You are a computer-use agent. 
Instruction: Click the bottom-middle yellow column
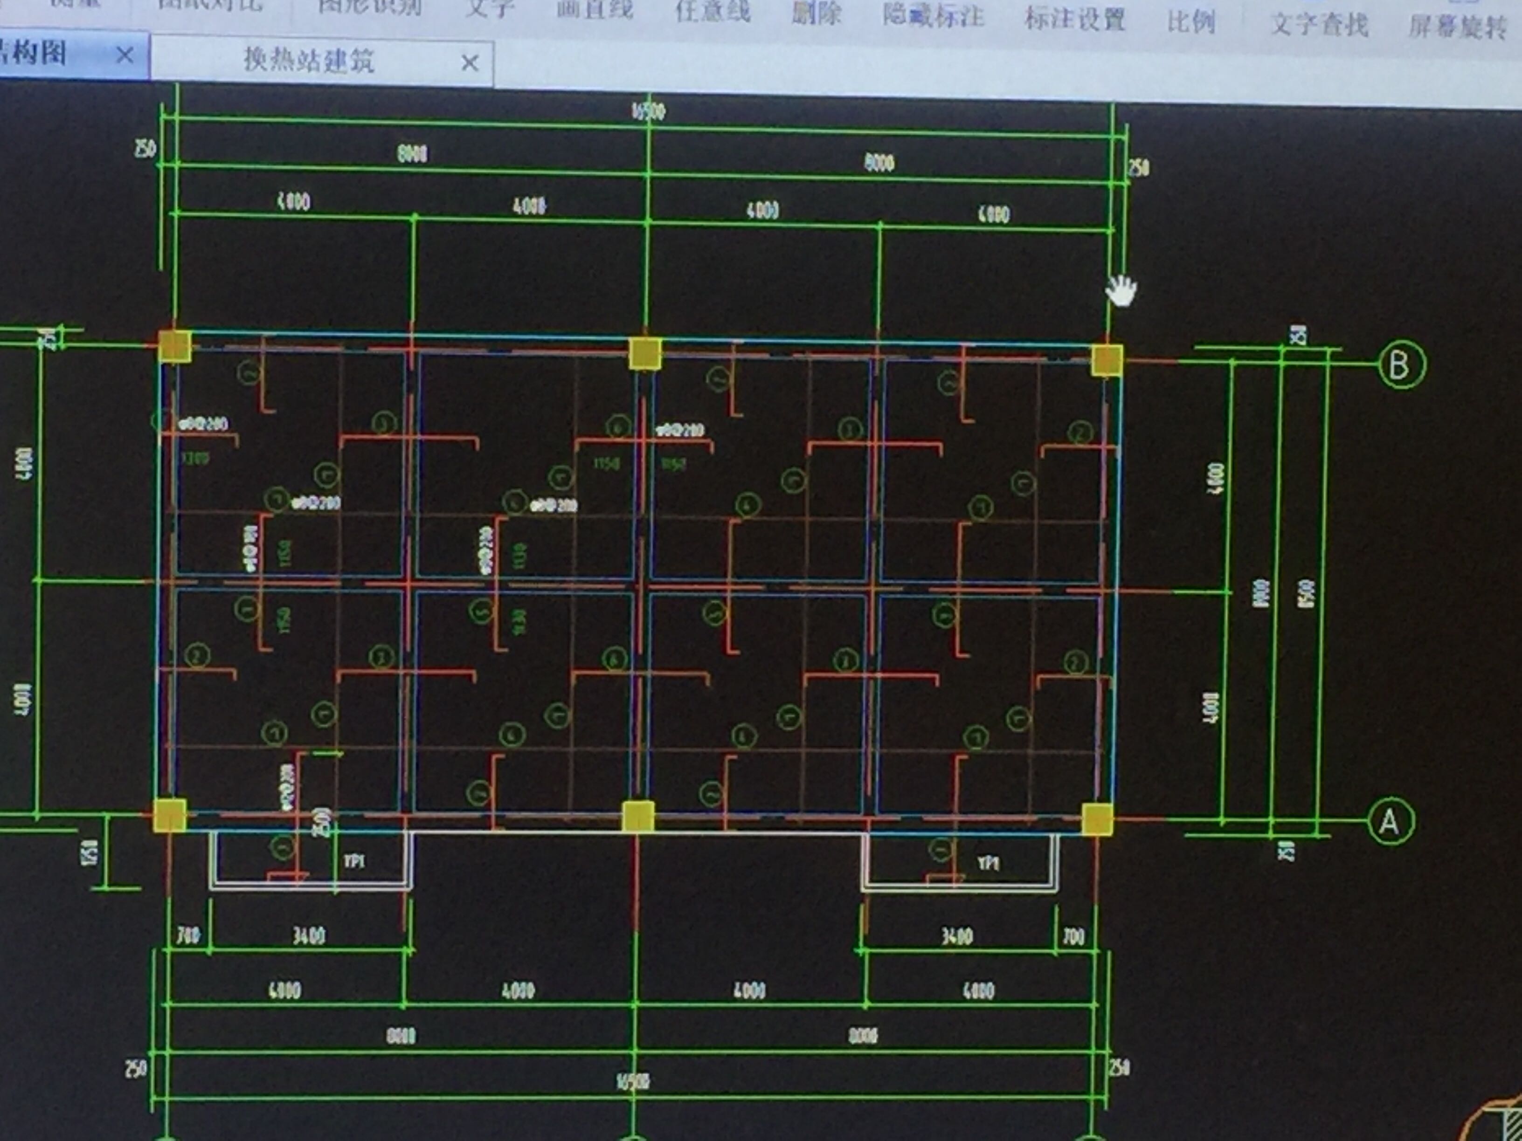[638, 817]
